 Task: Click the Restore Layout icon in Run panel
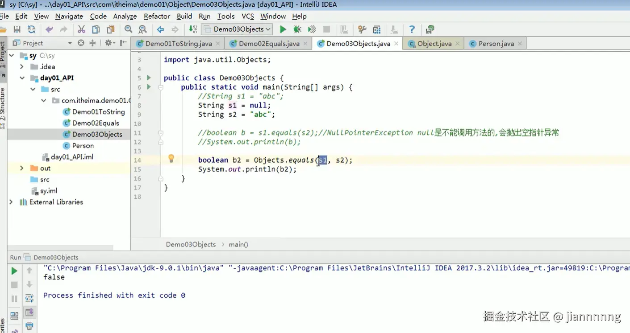[14, 316]
